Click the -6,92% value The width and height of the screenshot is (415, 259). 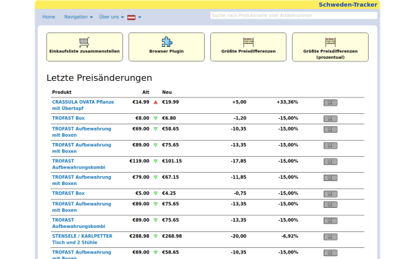coord(290,236)
